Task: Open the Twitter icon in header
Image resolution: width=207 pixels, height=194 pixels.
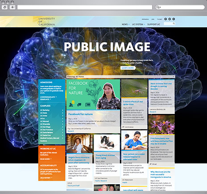Action: point(170,19)
